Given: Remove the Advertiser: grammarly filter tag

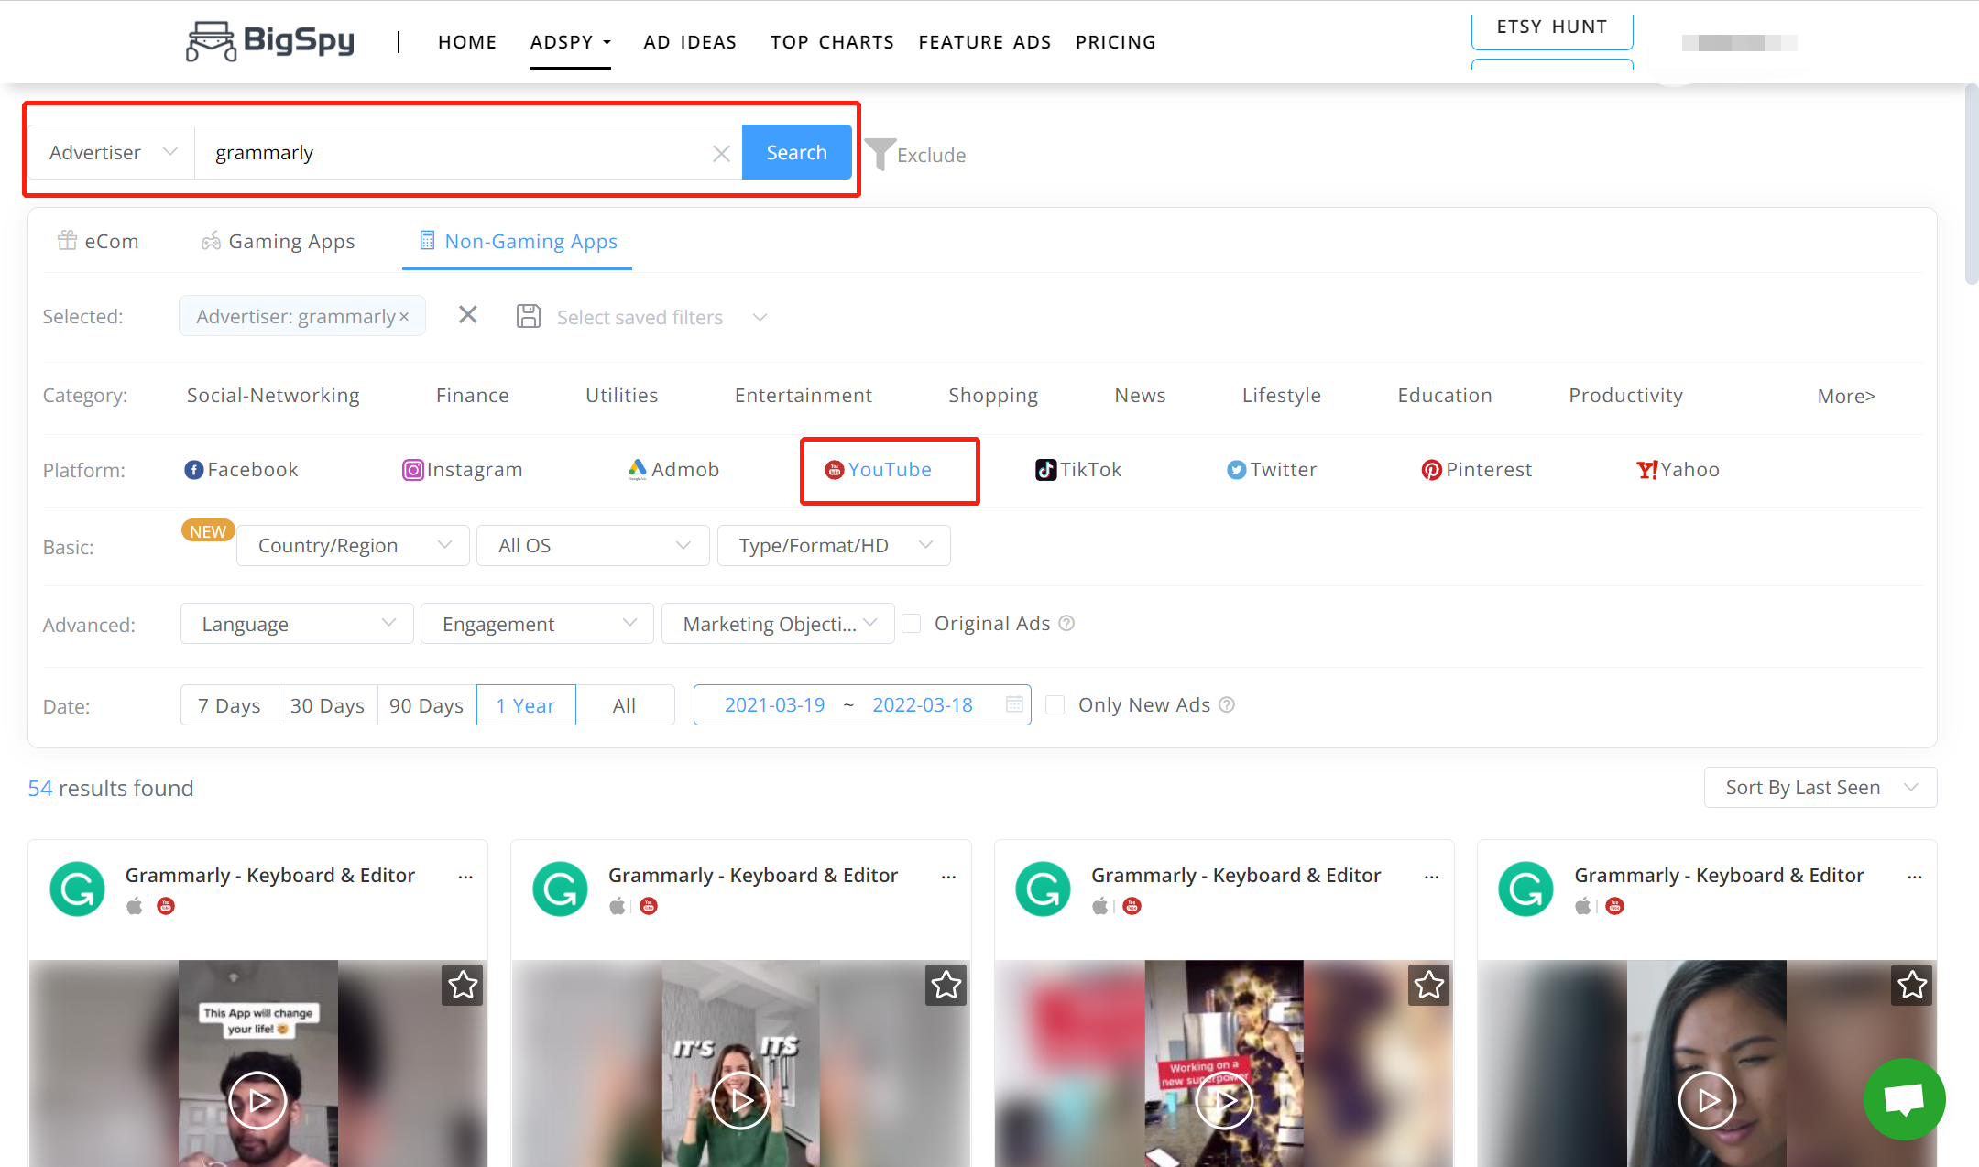Looking at the screenshot, I should [x=404, y=317].
